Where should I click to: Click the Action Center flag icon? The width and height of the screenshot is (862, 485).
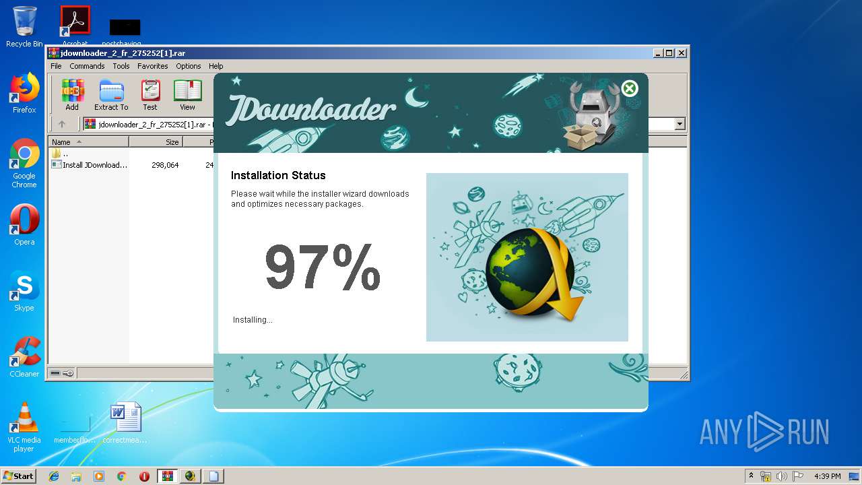(798, 476)
